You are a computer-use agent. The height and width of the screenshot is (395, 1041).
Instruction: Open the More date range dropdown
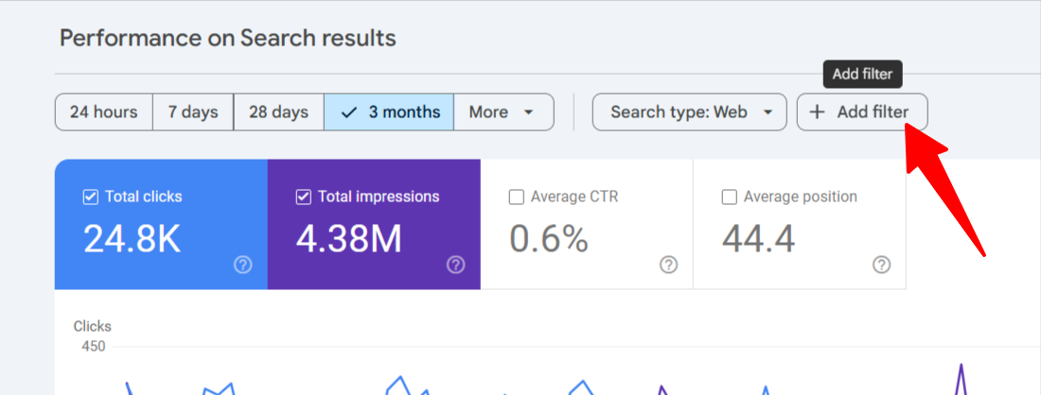503,112
